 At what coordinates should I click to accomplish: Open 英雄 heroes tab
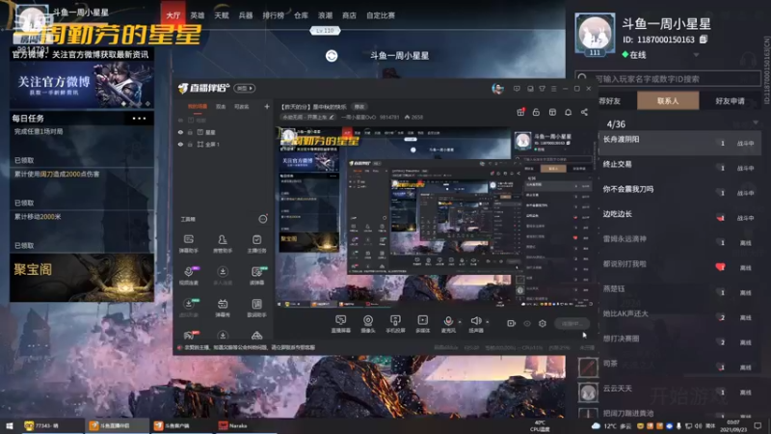198,15
